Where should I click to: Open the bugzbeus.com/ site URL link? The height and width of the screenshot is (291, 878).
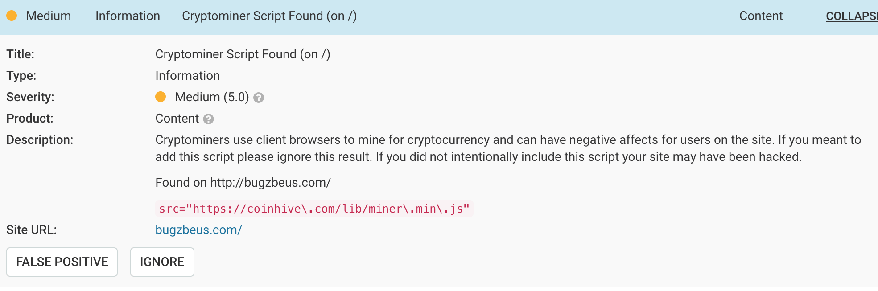pyautogui.click(x=198, y=230)
